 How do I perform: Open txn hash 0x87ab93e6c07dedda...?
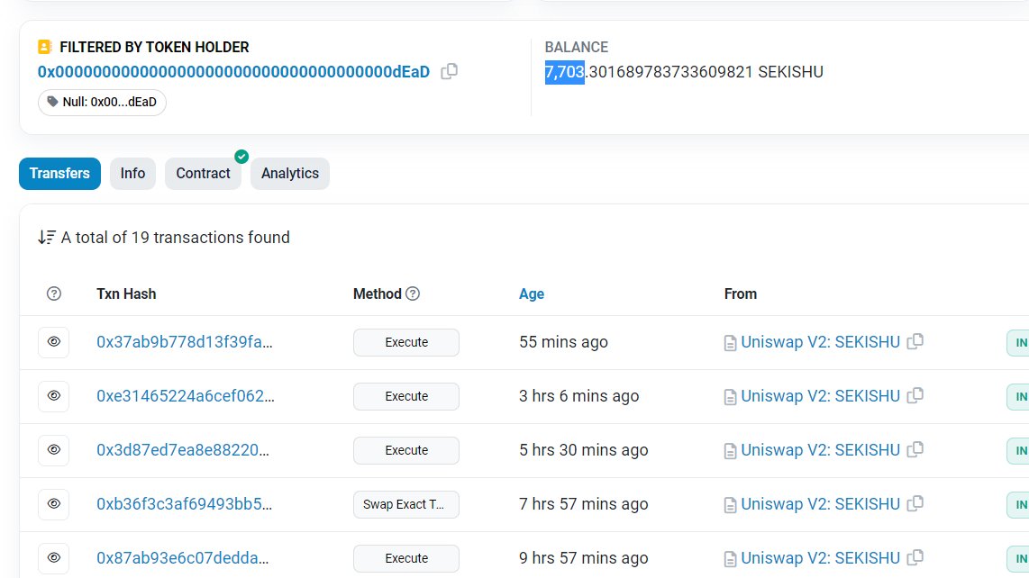point(182,557)
